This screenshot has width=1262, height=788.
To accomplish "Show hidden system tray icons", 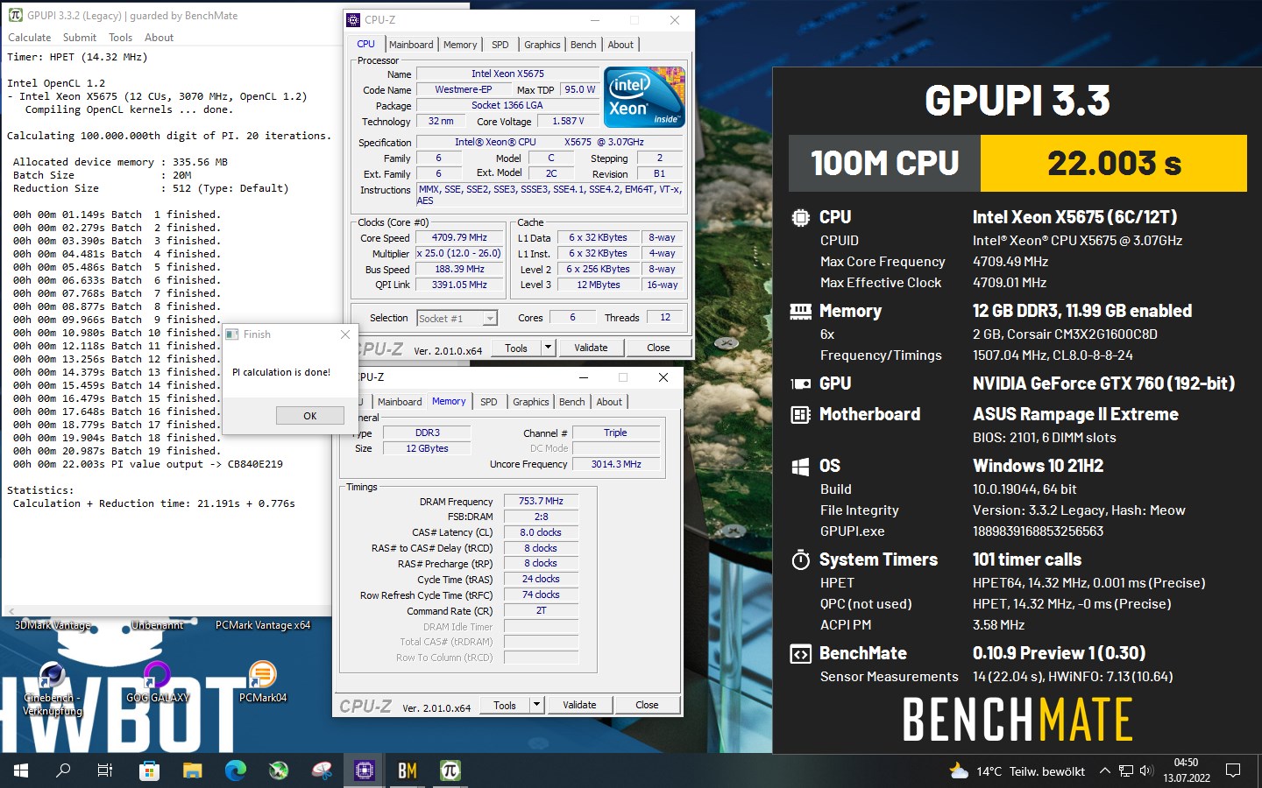I will point(1104,770).
